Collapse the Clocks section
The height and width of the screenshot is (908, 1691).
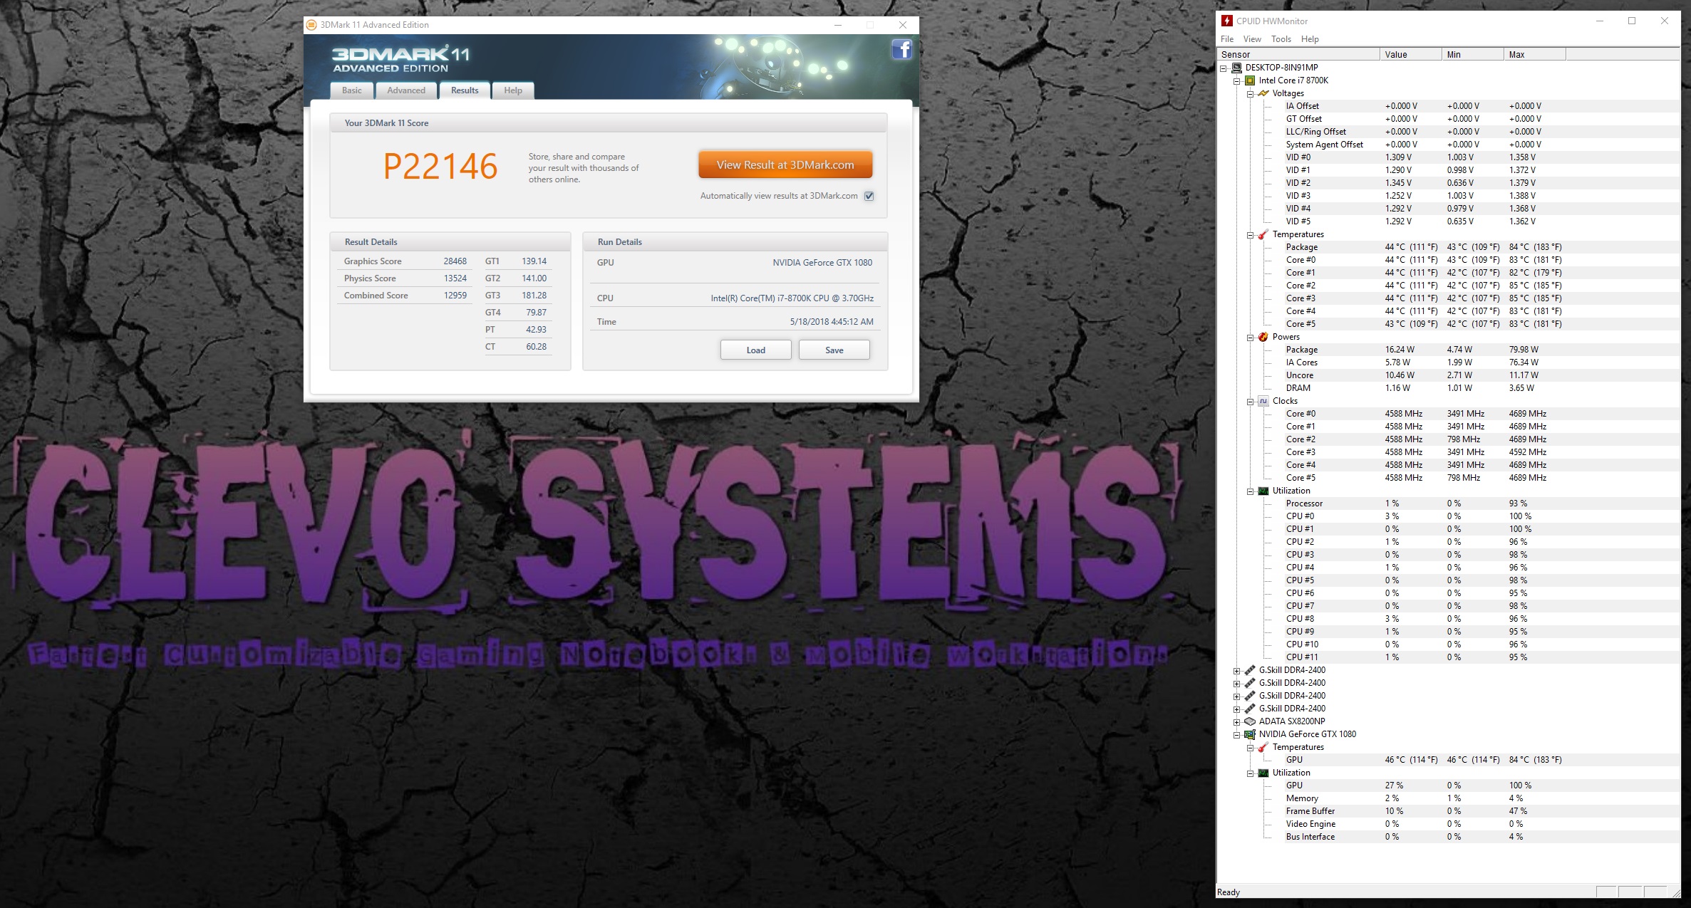1251,402
